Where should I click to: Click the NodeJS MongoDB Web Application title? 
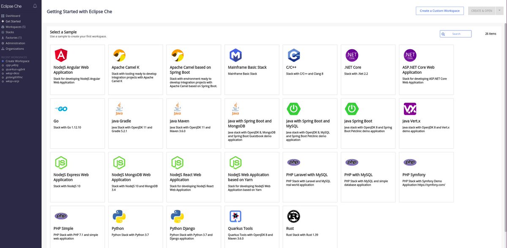pos(131,177)
